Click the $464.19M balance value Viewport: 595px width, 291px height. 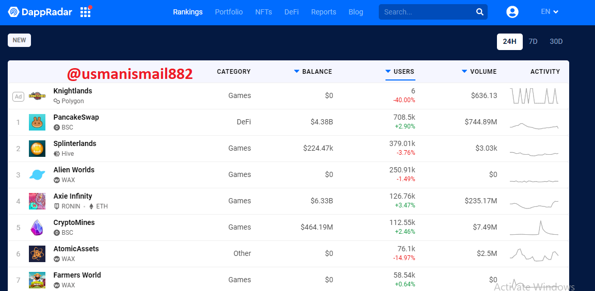click(317, 227)
